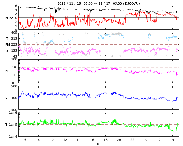Click the '12' hour tick on the time axis
Image resolution: width=183 pixels, height=146 pixels.
[x=65, y=140]
